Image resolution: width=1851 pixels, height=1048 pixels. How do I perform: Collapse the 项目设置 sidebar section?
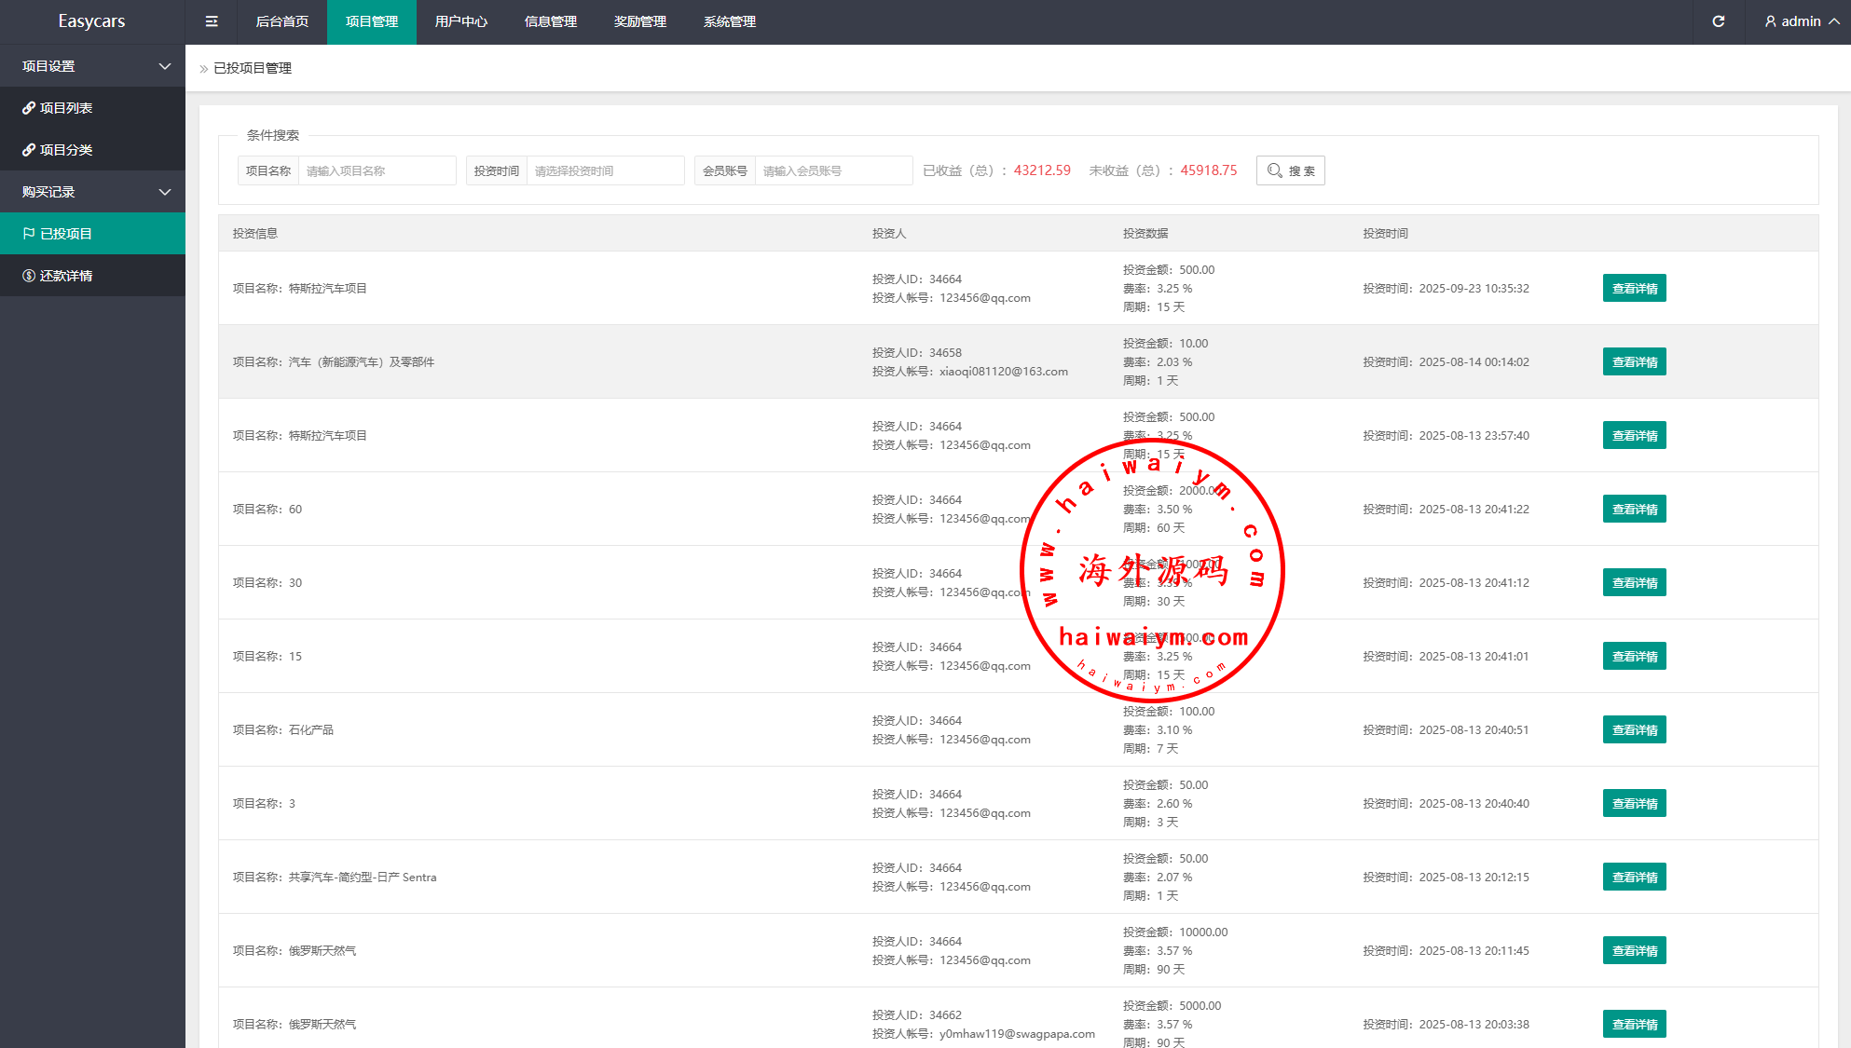tap(165, 66)
